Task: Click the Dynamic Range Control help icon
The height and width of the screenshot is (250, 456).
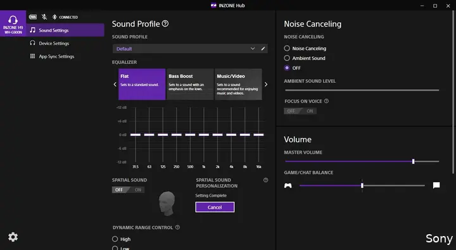Action: (177, 227)
